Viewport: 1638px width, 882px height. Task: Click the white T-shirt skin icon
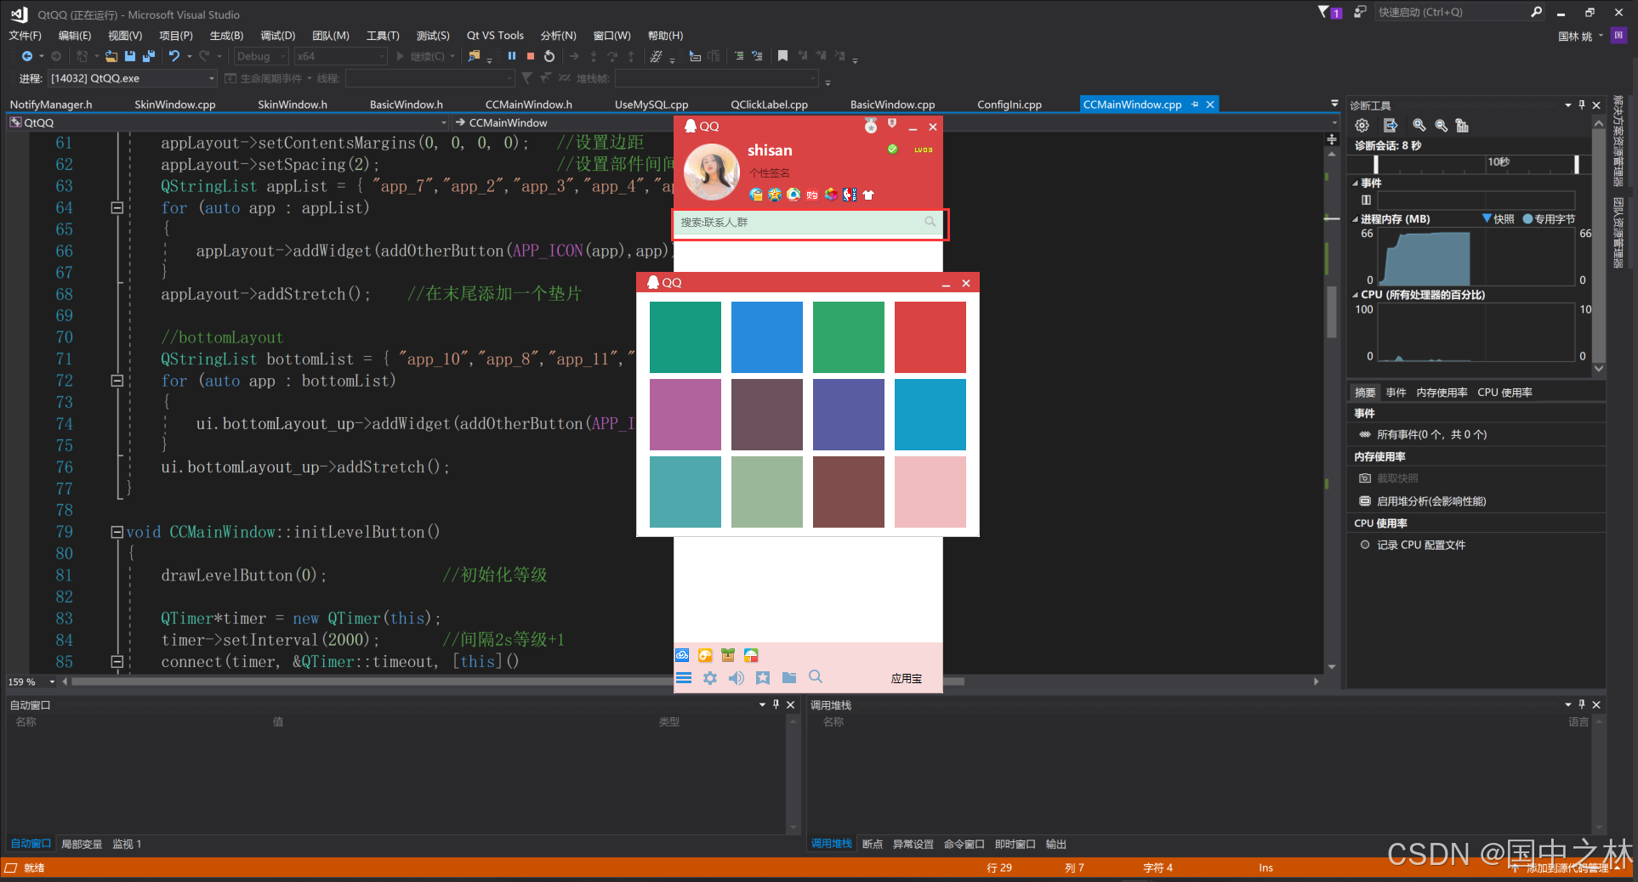click(x=868, y=195)
